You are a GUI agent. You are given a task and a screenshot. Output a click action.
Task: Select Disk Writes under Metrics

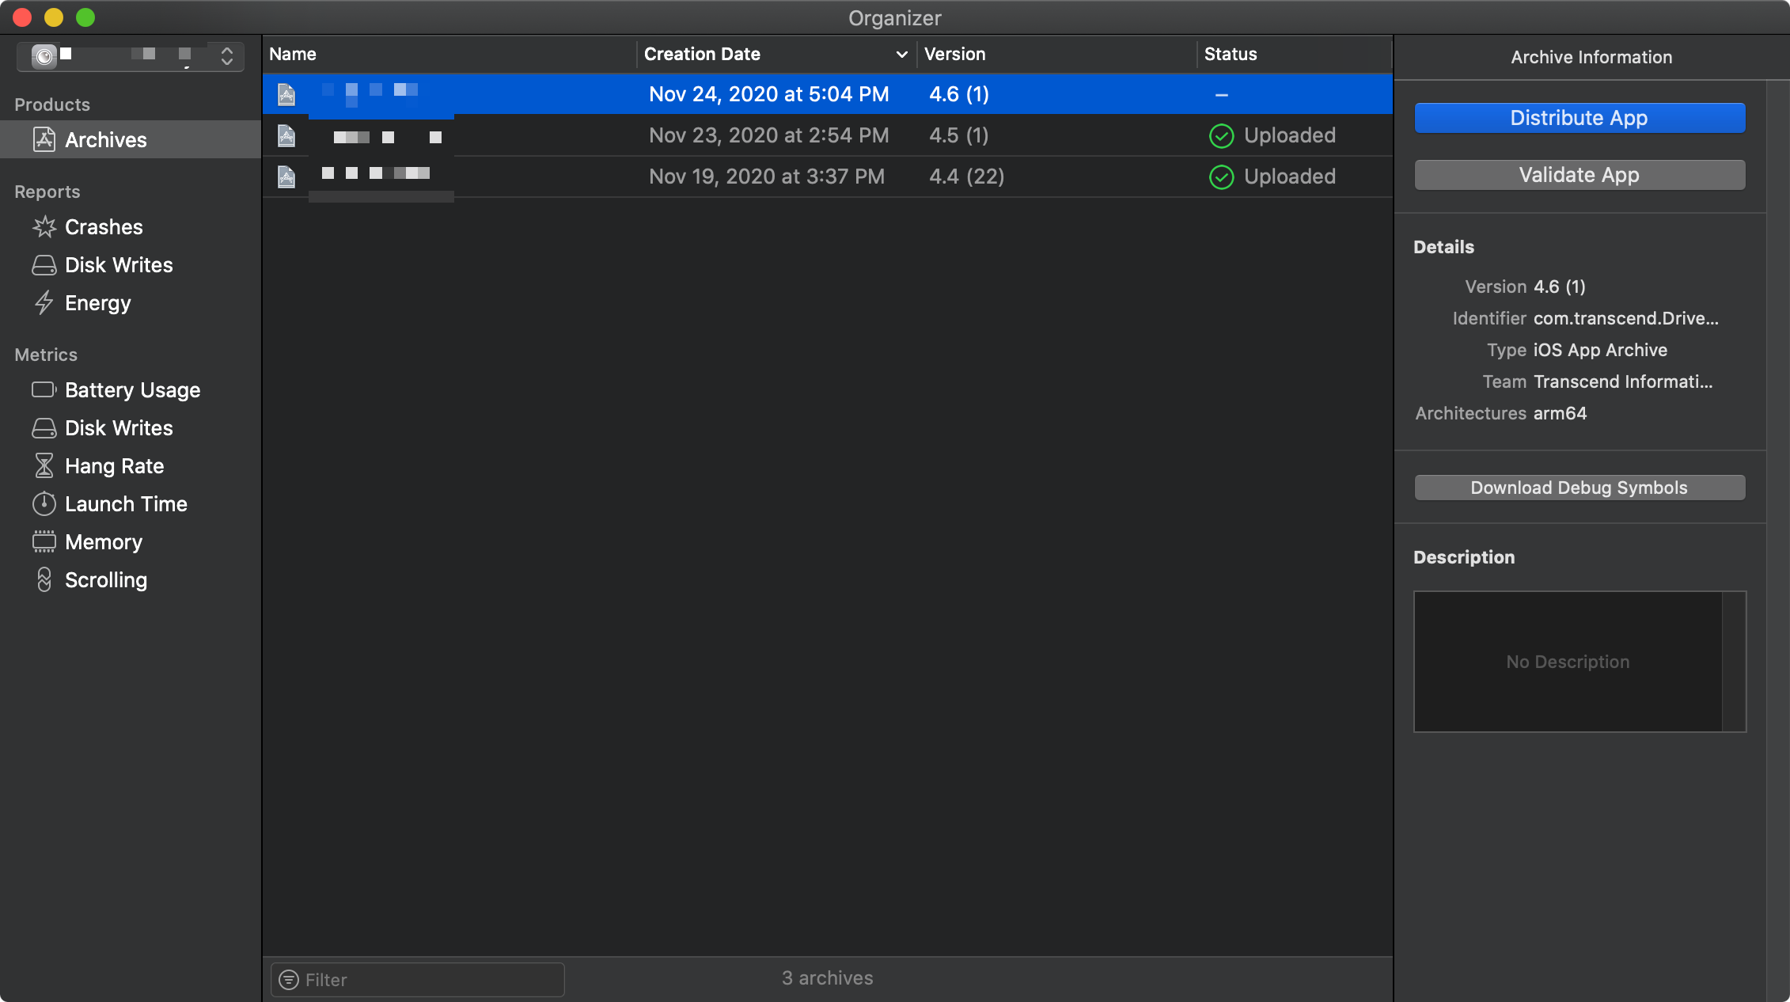pyautogui.click(x=119, y=428)
